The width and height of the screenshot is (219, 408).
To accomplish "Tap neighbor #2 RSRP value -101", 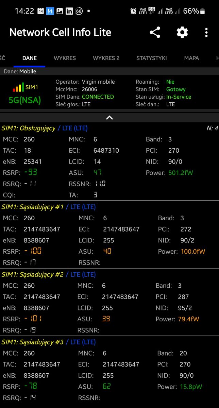I will [x=33, y=319].
